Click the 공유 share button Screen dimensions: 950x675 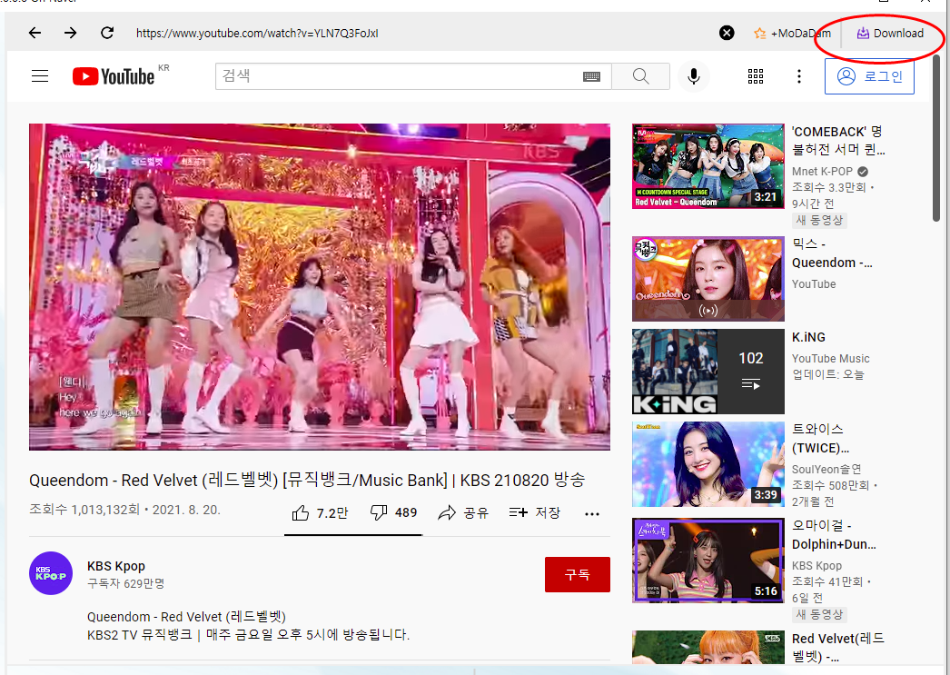point(463,513)
